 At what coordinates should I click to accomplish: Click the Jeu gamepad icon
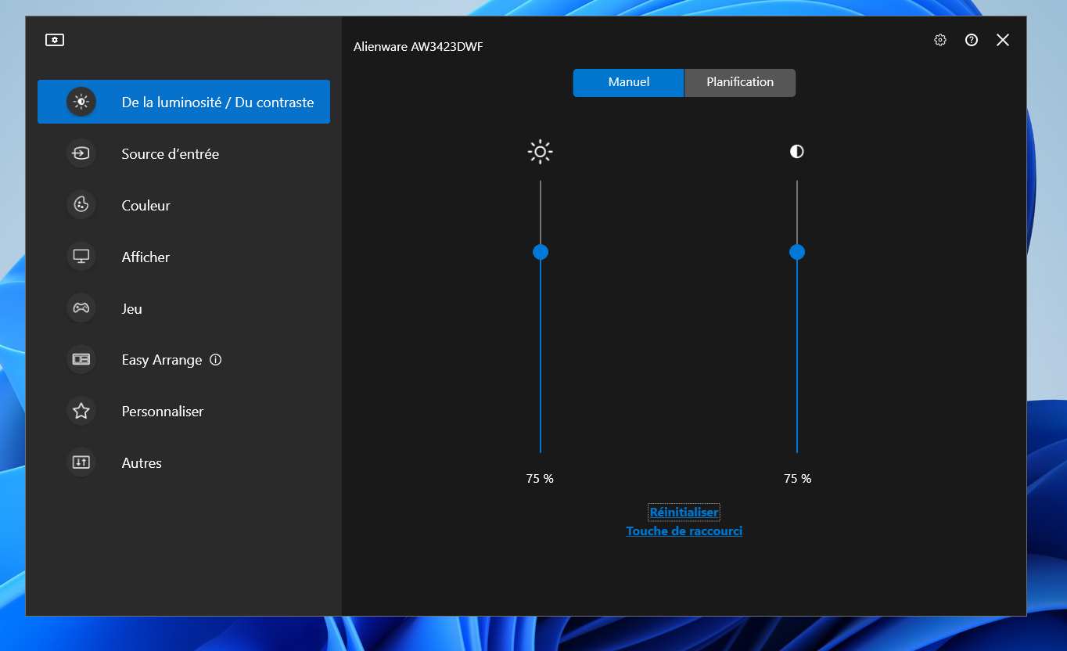pos(81,308)
